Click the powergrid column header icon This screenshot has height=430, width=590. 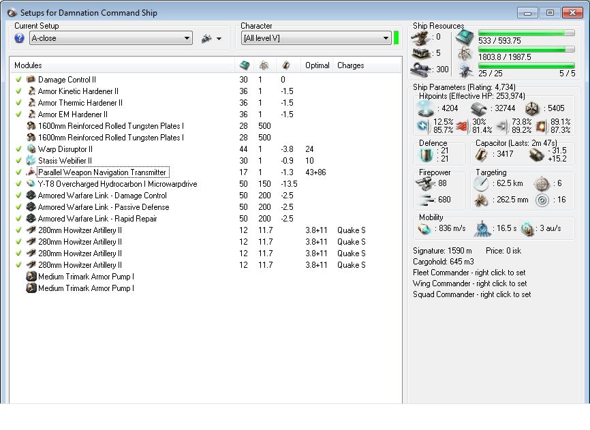264,65
